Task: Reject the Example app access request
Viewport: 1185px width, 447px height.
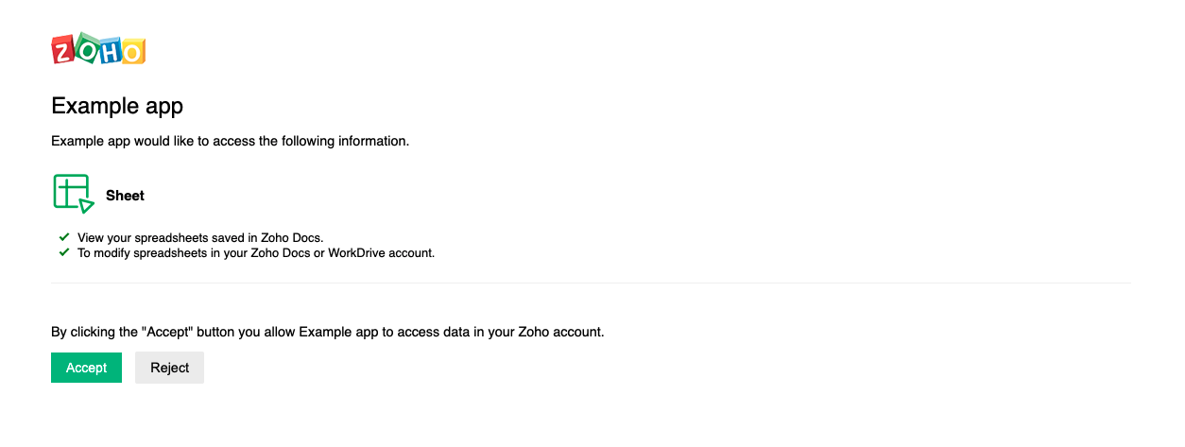Action: [170, 368]
